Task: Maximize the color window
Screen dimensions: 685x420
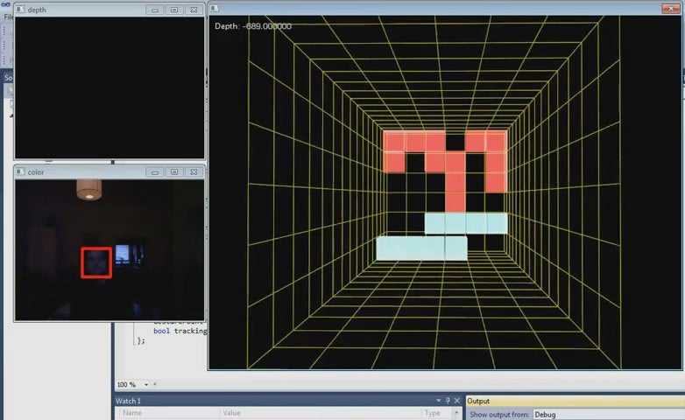Action: click(x=174, y=172)
